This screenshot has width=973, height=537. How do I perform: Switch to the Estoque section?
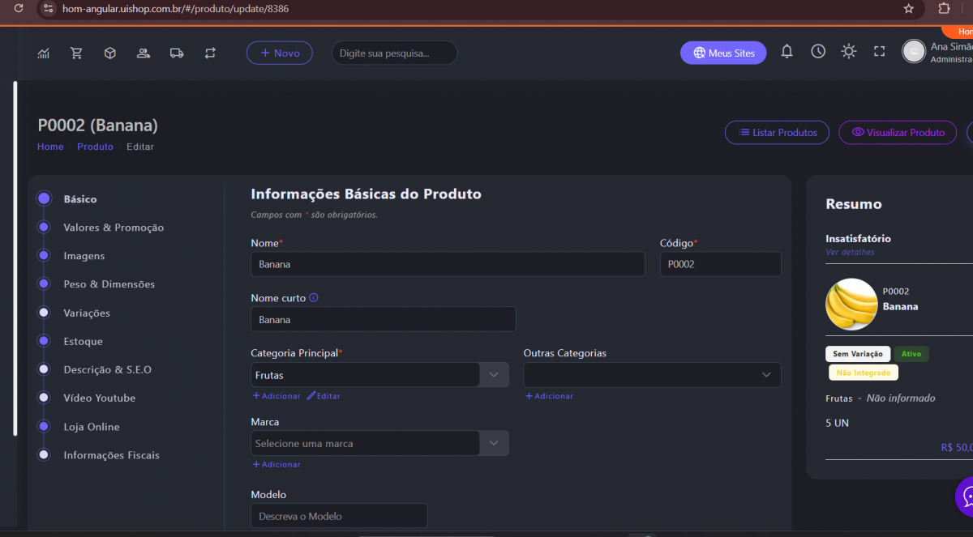coord(83,342)
